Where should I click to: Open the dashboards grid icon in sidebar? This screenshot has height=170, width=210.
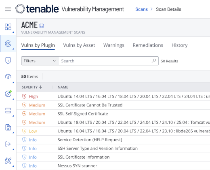click(8, 27)
